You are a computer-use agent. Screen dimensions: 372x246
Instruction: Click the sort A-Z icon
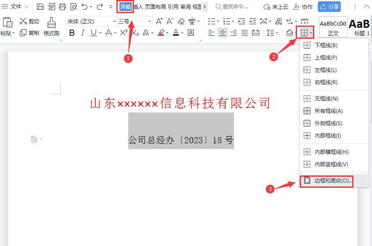pyautogui.click(x=279, y=21)
